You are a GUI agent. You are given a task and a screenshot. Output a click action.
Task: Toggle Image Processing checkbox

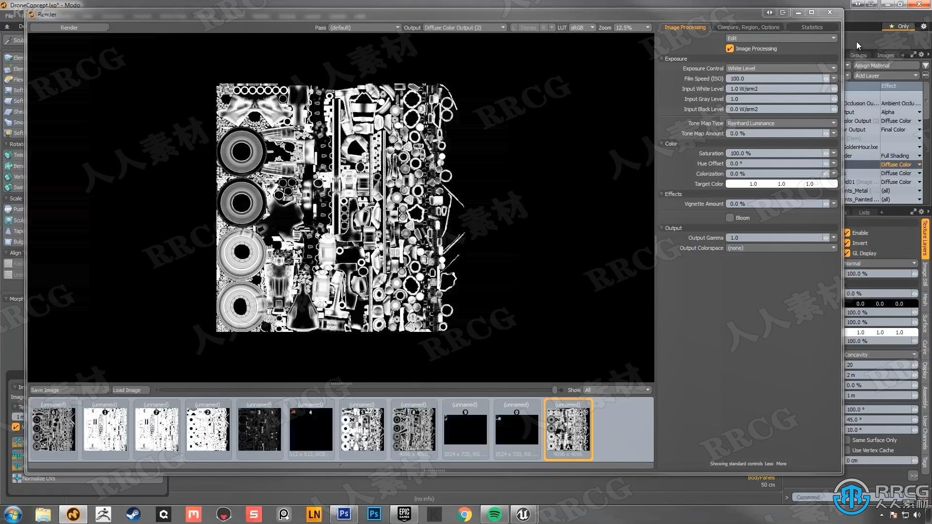(730, 48)
